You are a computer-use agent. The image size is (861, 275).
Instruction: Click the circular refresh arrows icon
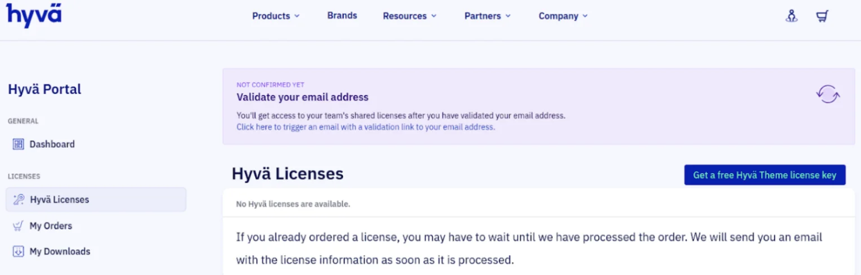pyautogui.click(x=827, y=94)
